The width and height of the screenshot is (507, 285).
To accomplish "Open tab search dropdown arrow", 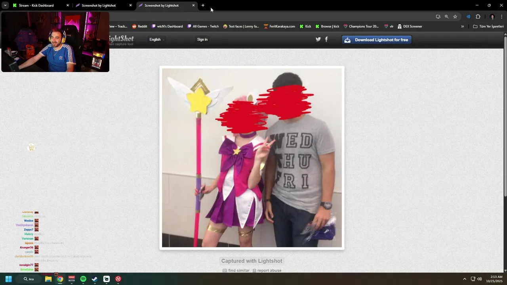I will click(x=5, y=6).
